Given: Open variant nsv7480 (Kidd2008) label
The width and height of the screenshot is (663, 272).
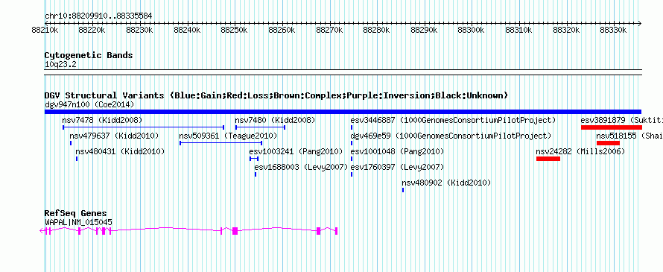Looking at the screenshot, I should (275, 120).
